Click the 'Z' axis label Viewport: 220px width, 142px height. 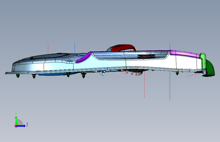coord(27,124)
